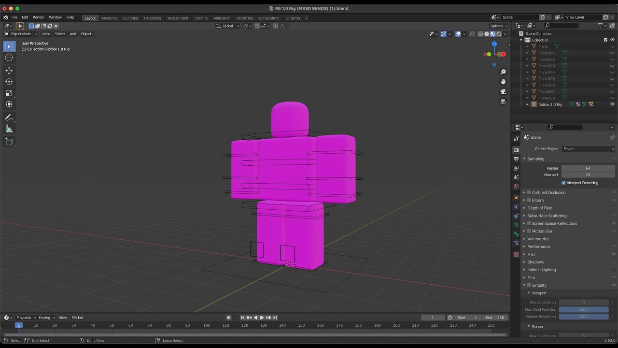The width and height of the screenshot is (618, 348).
Task: Click the pan view hand icon
Action: tap(503, 82)
